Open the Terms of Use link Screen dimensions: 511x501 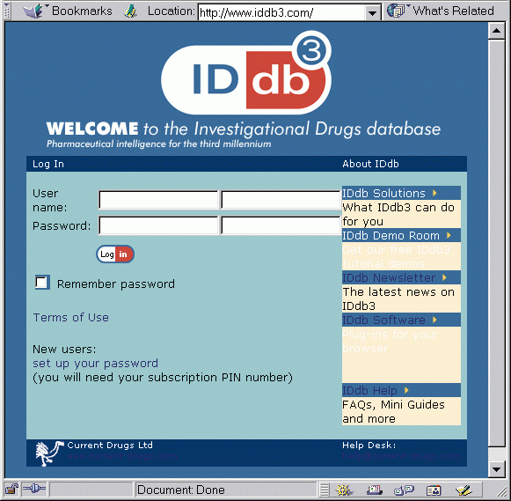71,317
